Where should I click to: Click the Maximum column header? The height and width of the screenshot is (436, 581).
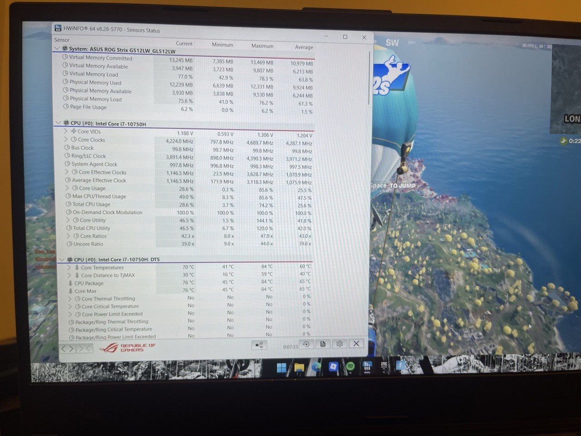[262, 46]
